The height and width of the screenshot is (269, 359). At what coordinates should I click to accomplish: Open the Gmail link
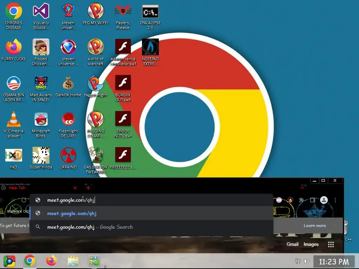pos(292,244)
